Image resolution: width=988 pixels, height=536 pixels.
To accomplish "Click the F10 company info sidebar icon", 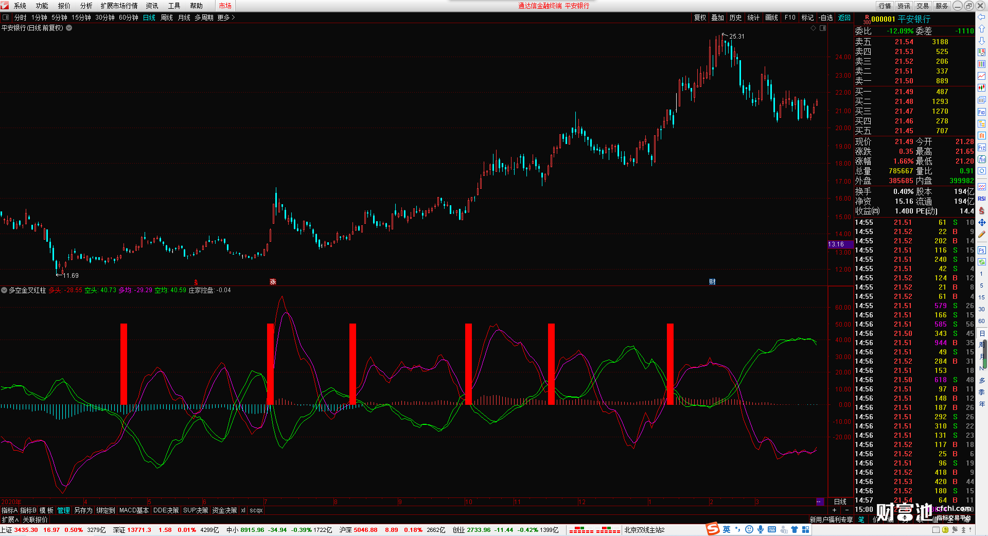I will click(x=981, y=112).
